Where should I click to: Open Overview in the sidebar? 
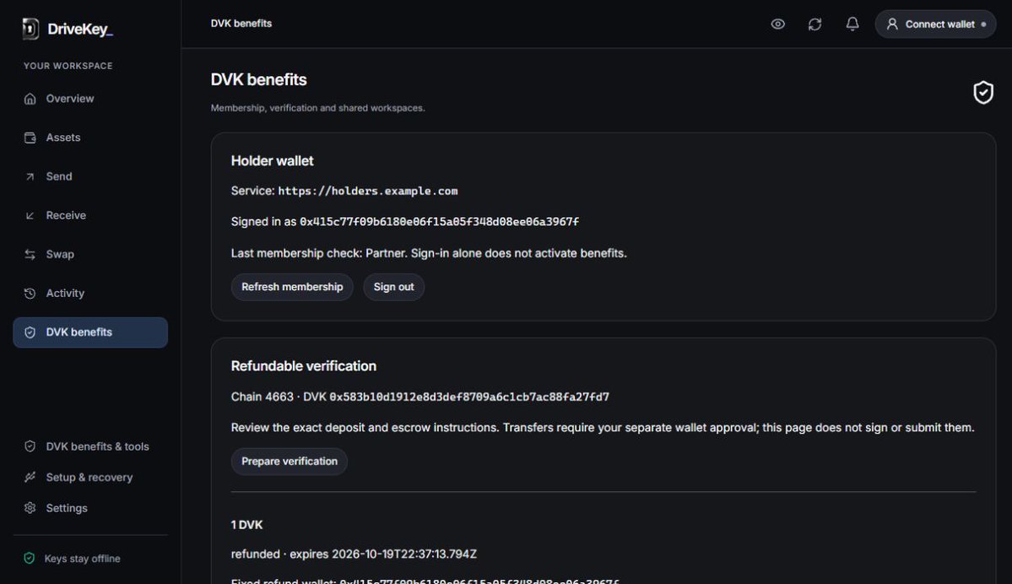tap(90, 99)
